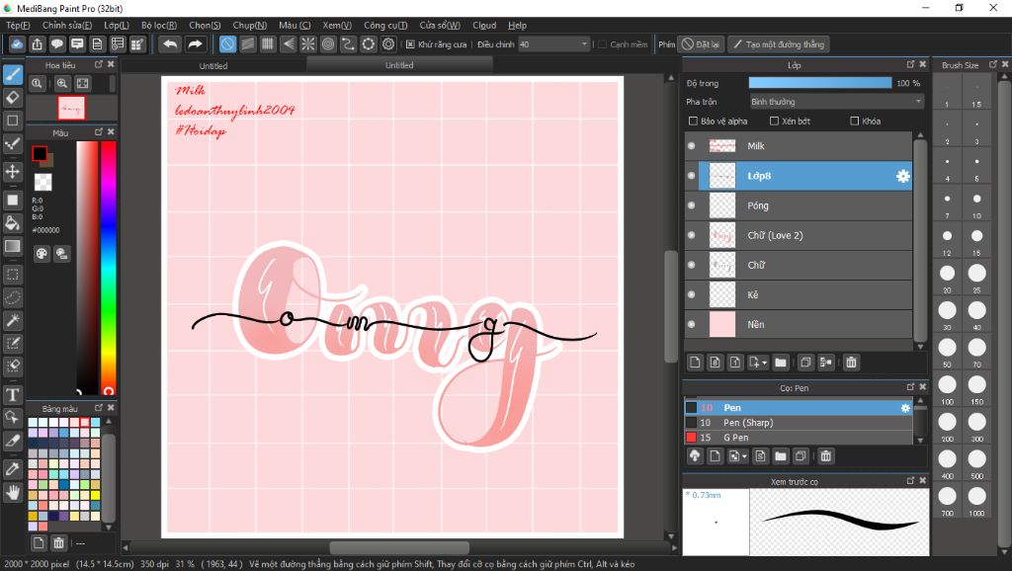1012x571 pixels.
Task: Click the Undo arrow in toolbar
Action: pos(170,43)
